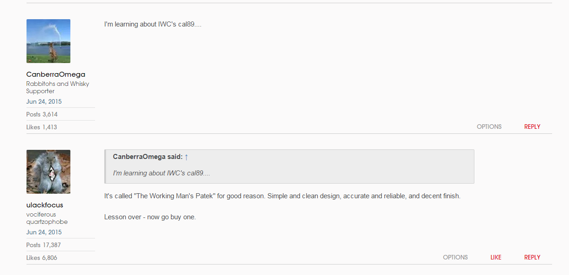Open Options on CanberraOmega's post
The height and width of the screenshot is (275, 569).
pos(489,127)
